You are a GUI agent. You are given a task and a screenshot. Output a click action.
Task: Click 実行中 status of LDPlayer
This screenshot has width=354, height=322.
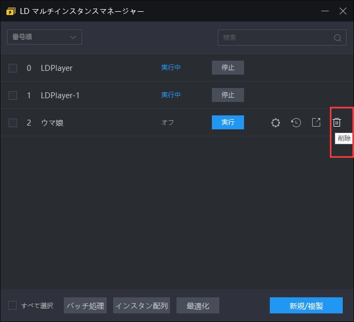pos(171,67)
